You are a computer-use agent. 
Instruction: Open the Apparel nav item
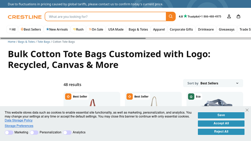[x=159, y=29]
